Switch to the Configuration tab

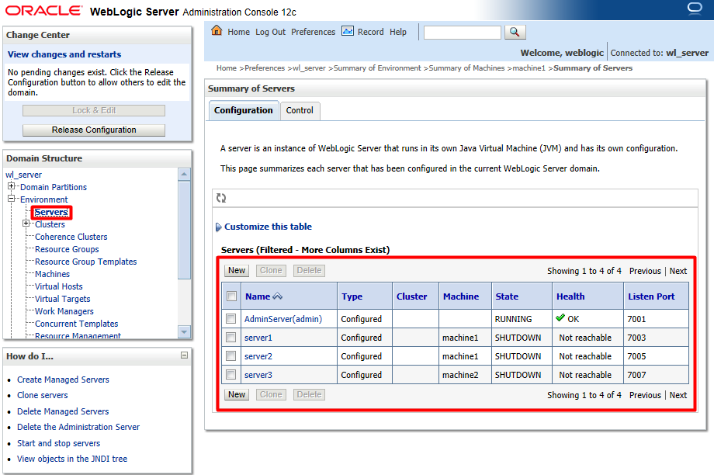[x=244, y=111]
